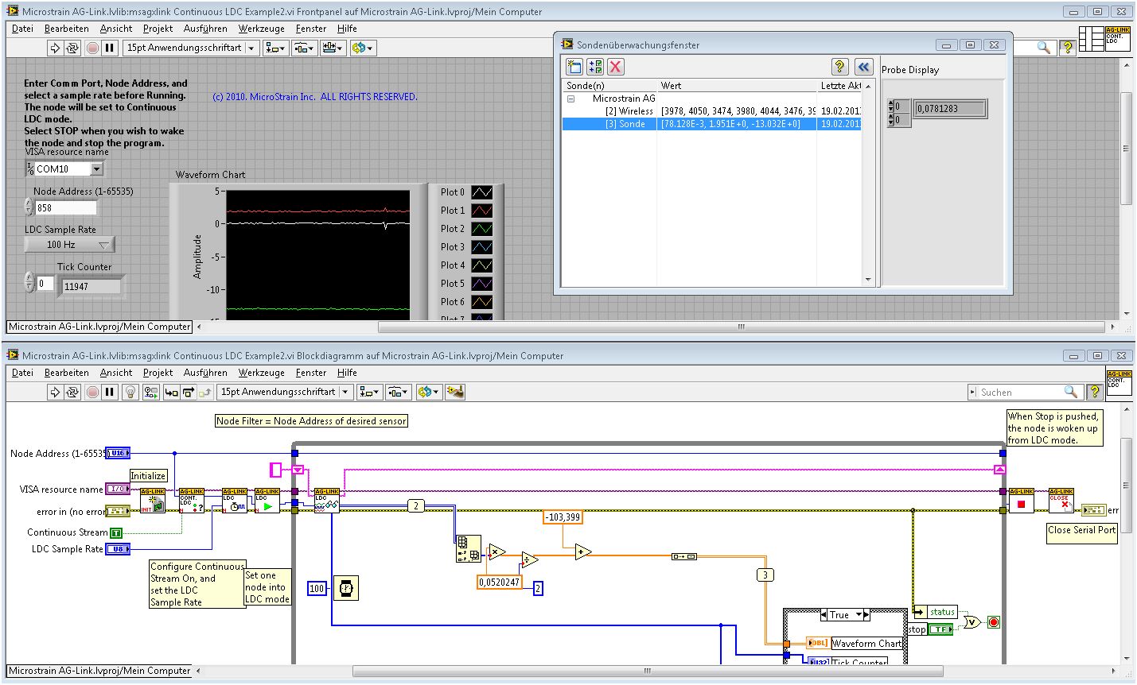Click the Clean Up Diagram broom icon
Viewport: 1137px width, 685px height.
click(x=455, y=392)
